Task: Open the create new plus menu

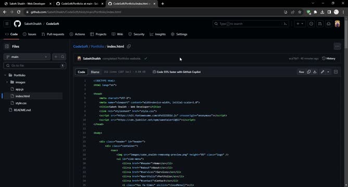Action: (x=300, y=24)
